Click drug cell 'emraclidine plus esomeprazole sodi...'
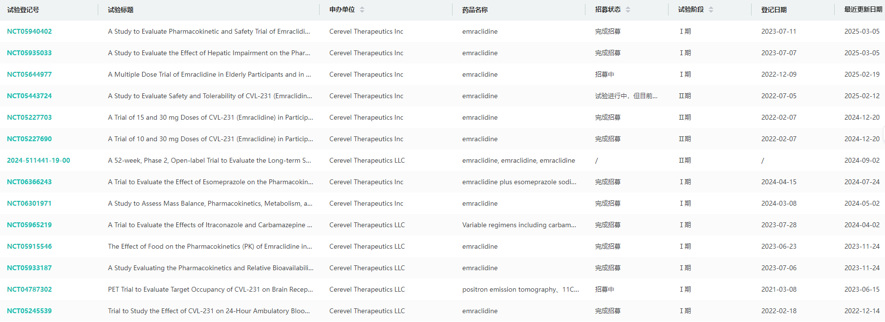This screenshot has width=885, height=322. (519, 182)
